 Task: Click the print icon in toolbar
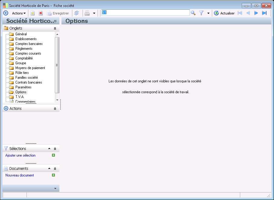tap(87, 13)
